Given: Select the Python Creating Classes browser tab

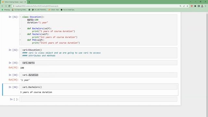Looking at the screenshot, I should point(14,2).
